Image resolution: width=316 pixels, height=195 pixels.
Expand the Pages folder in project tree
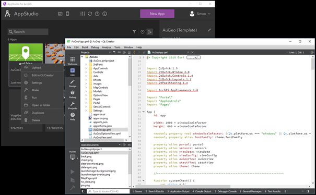point(86,99)
